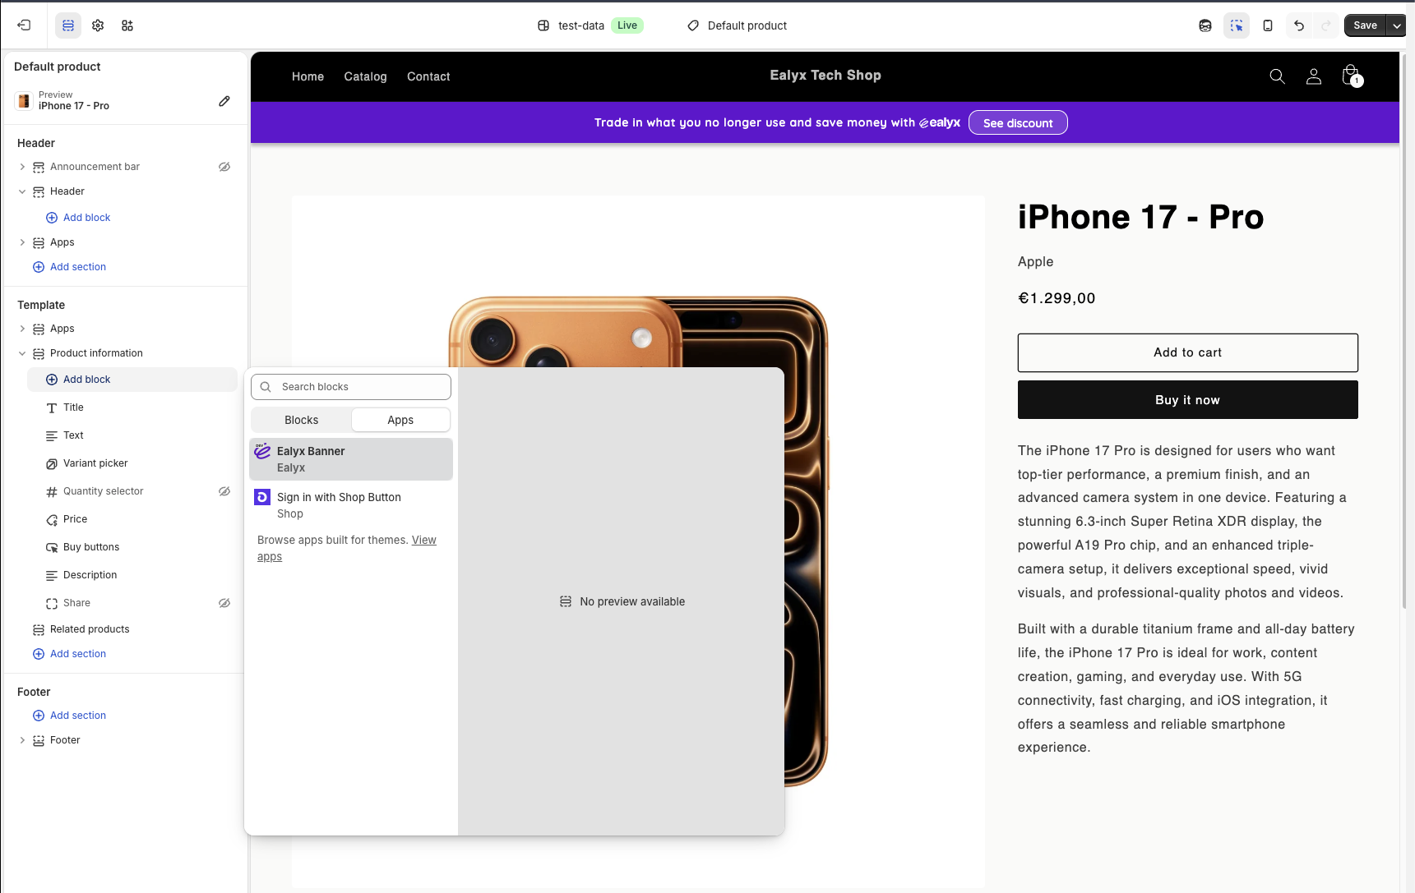Screen dimensions: 1415x893
Task: Switch to the Blocks tab
Action: (301, 420)
